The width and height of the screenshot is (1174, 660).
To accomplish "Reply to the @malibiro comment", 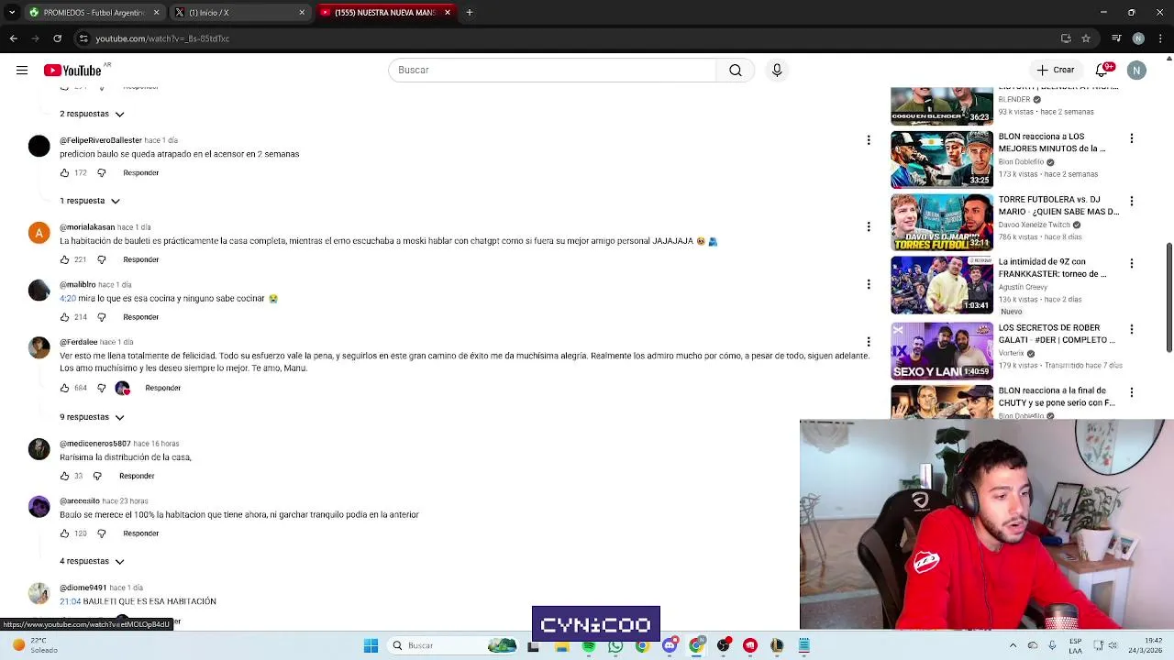I will point(140,317).
